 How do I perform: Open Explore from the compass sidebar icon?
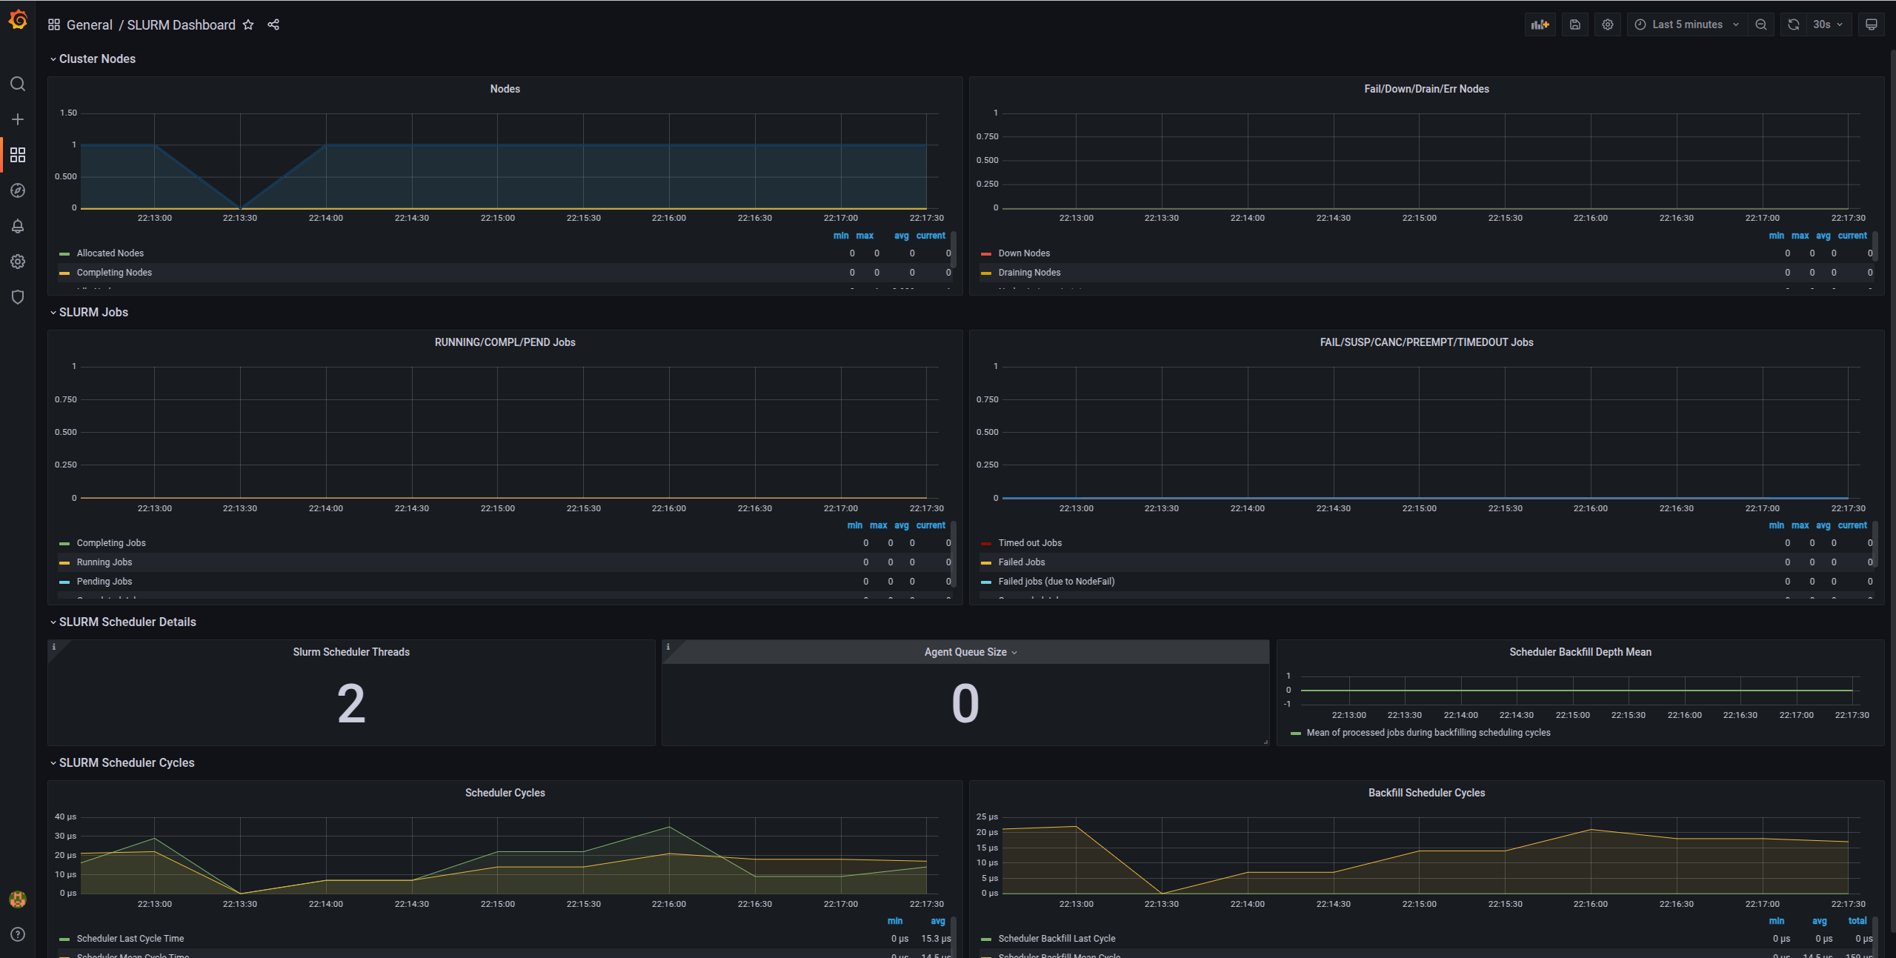coord(18,190)
